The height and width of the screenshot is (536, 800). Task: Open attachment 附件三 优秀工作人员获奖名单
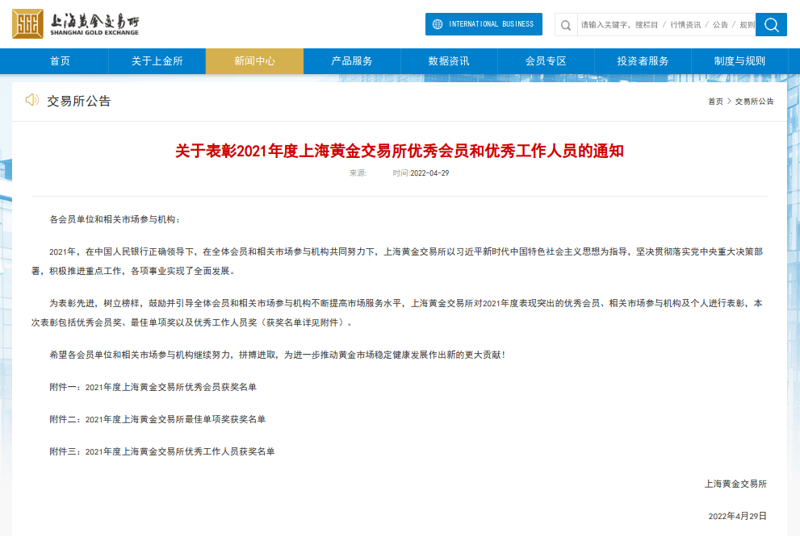pyautogui.click(x=162, y=451)
